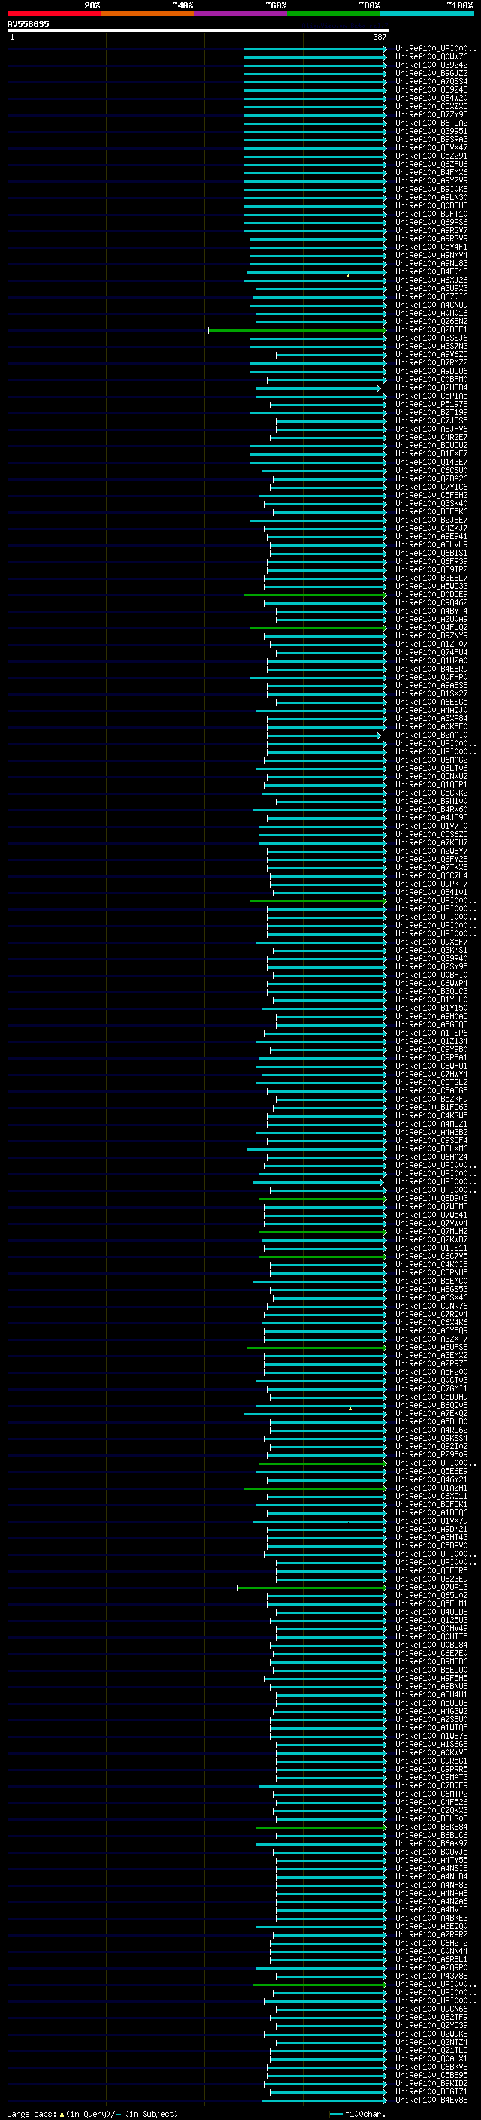Select the UniRef100_P43788 label
Image resolution: width=481 pixels, height=2120 pixels.
coord(431,1976)
